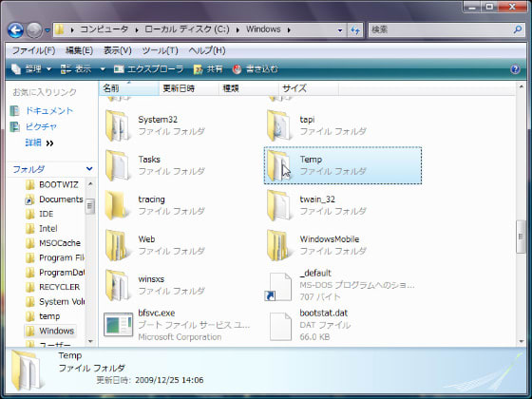The image size is (532, 399).
Task: Sort by the 名前 column header
Action: 129,88
